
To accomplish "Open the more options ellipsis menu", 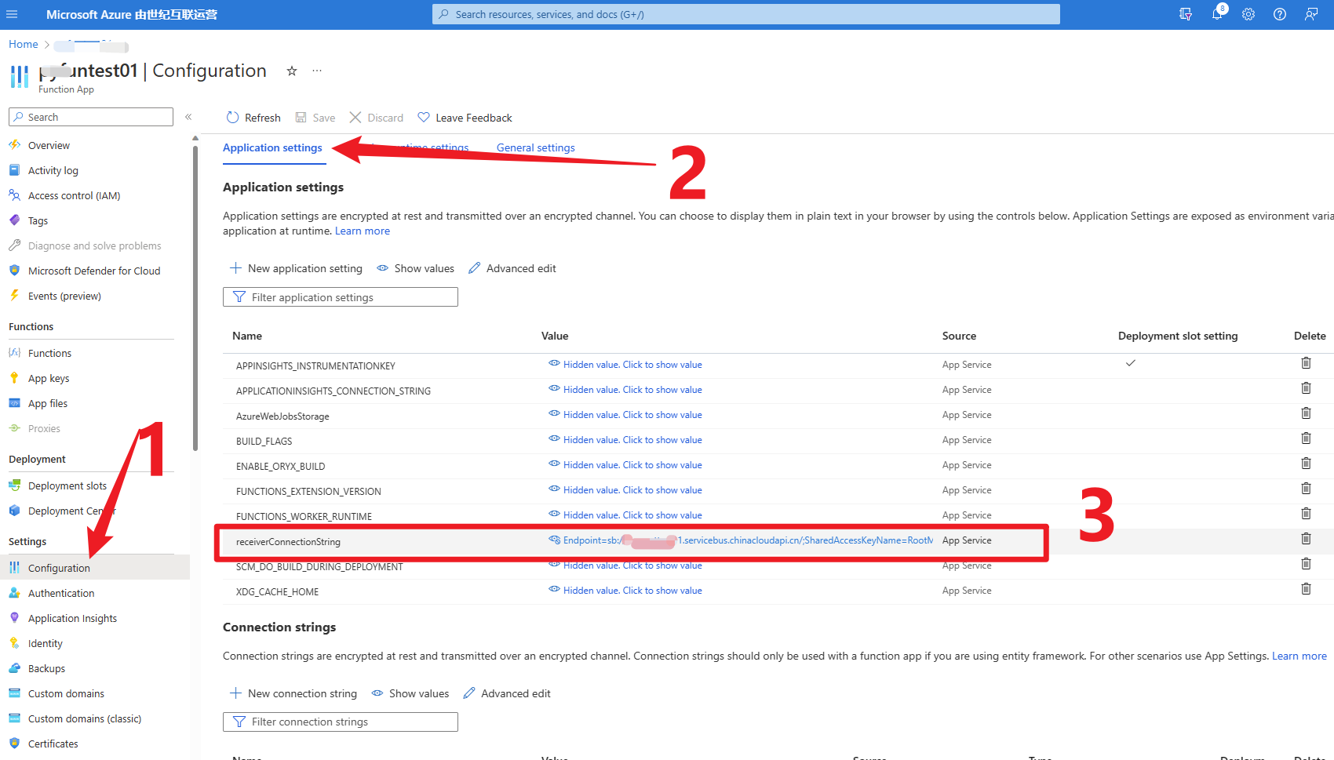I will pos(317,71).
